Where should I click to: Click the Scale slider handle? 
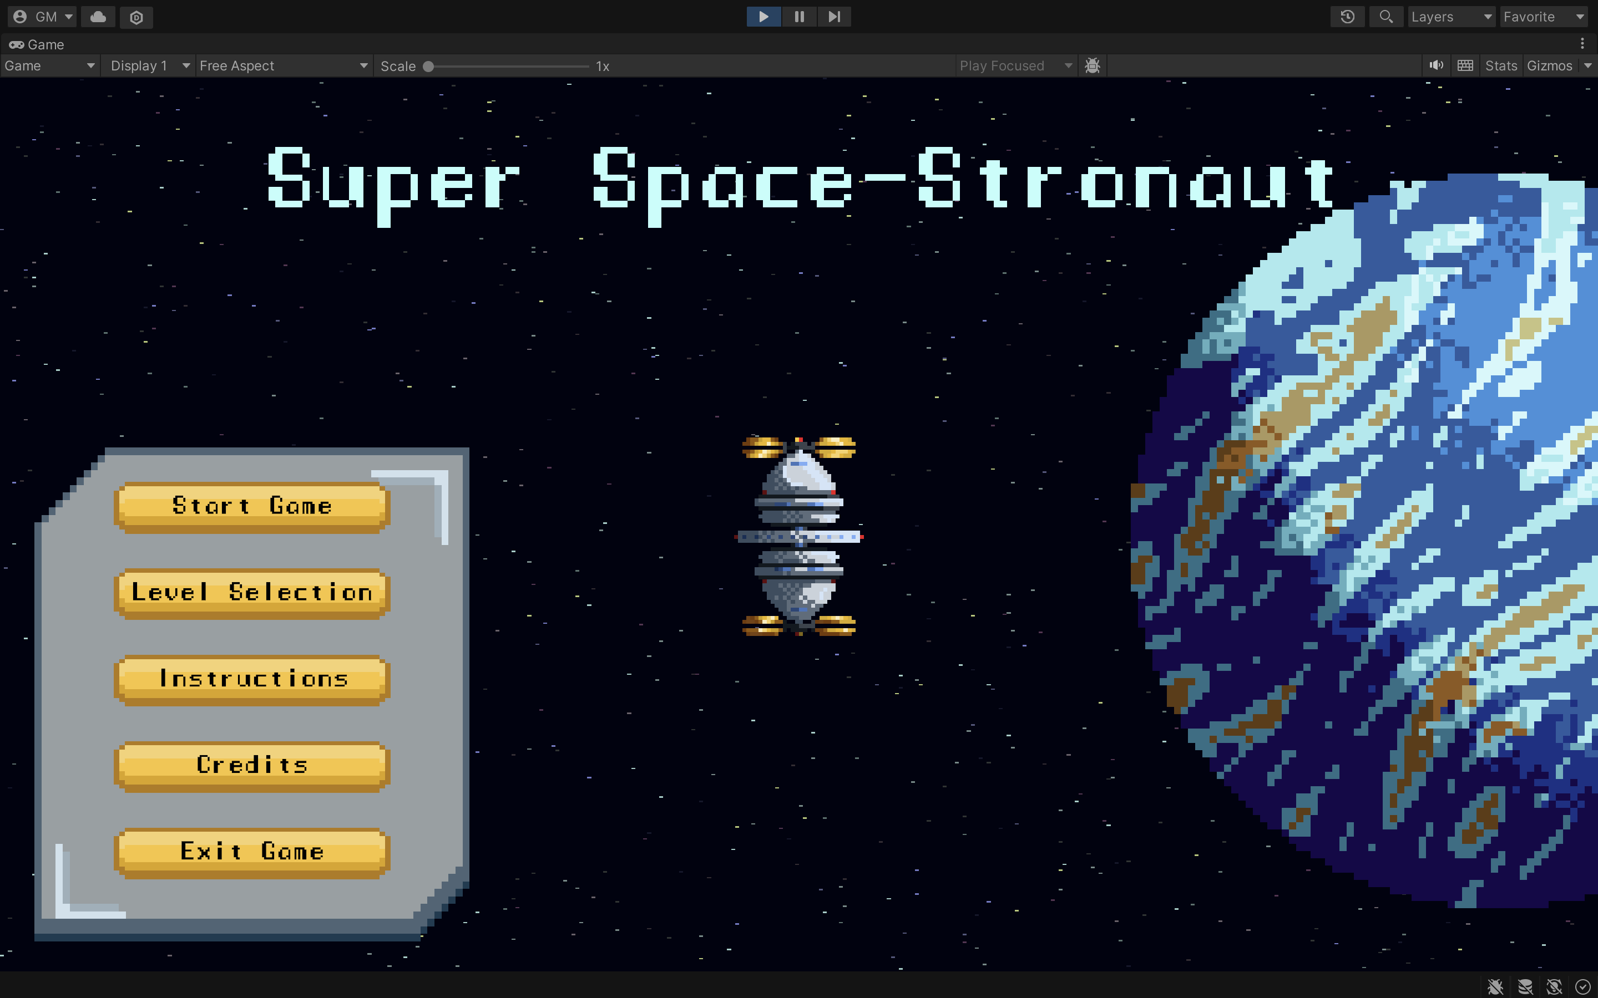[428, 66]
